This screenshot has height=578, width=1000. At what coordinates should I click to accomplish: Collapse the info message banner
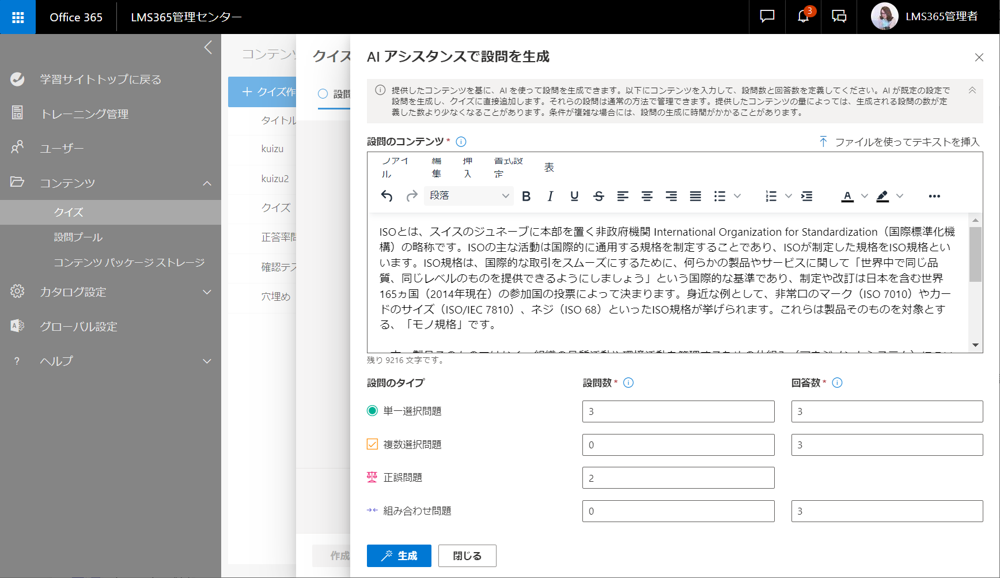[x=972, y=90]
